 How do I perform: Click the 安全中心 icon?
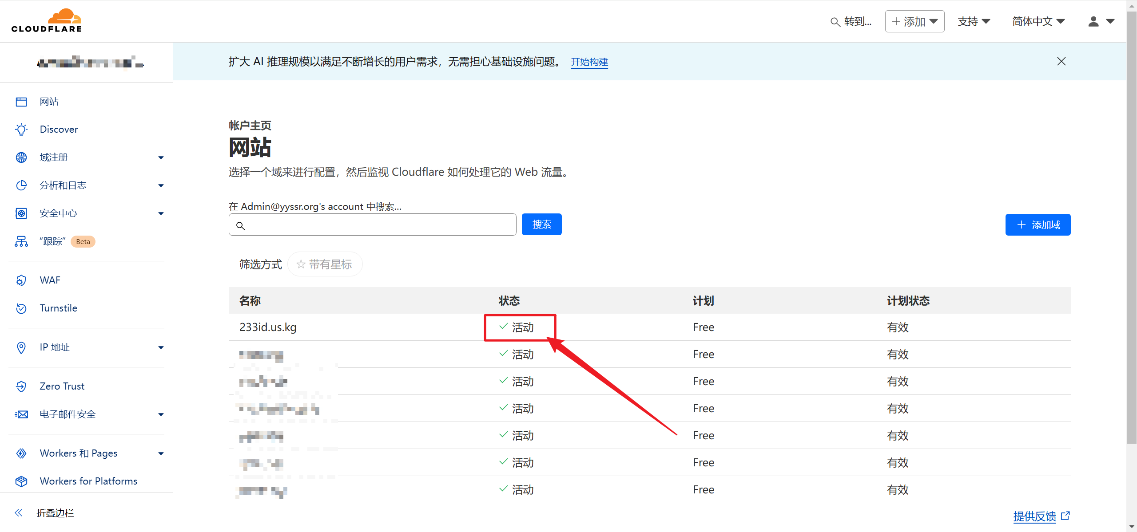pos(21,213)
